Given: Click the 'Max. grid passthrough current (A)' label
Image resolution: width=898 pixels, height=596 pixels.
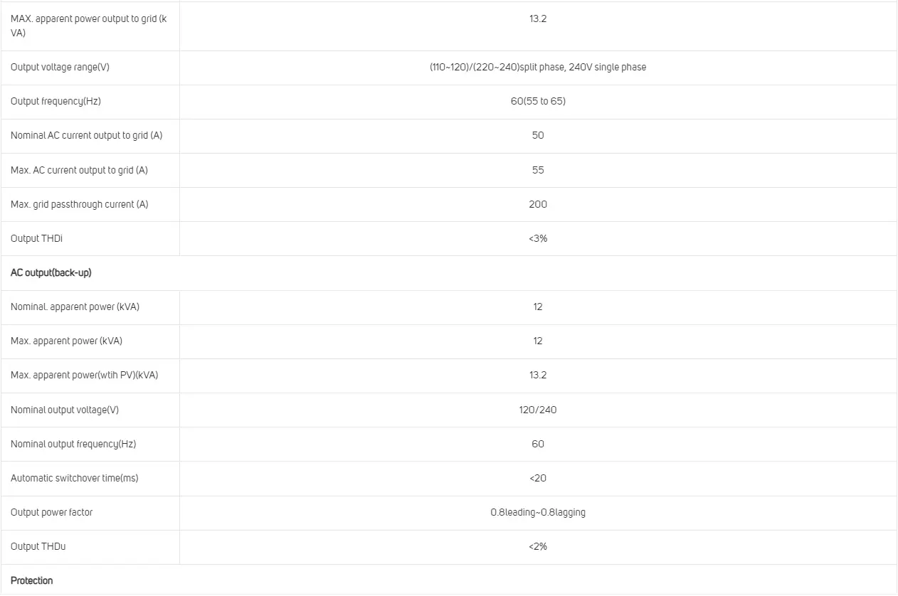Looking at the screenshot, I should click(x=79, y=204).
